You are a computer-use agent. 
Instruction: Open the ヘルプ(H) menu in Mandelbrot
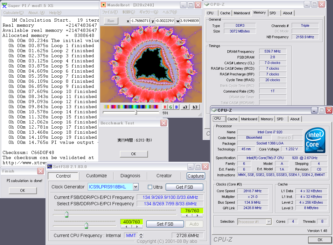(170, 12)
